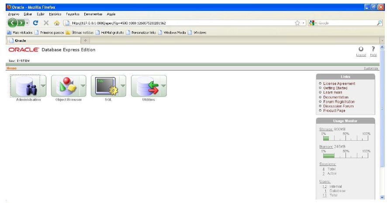387x203 pixels.
Task: Go forward with Firefox forward arrow
Action: point(21,23)
